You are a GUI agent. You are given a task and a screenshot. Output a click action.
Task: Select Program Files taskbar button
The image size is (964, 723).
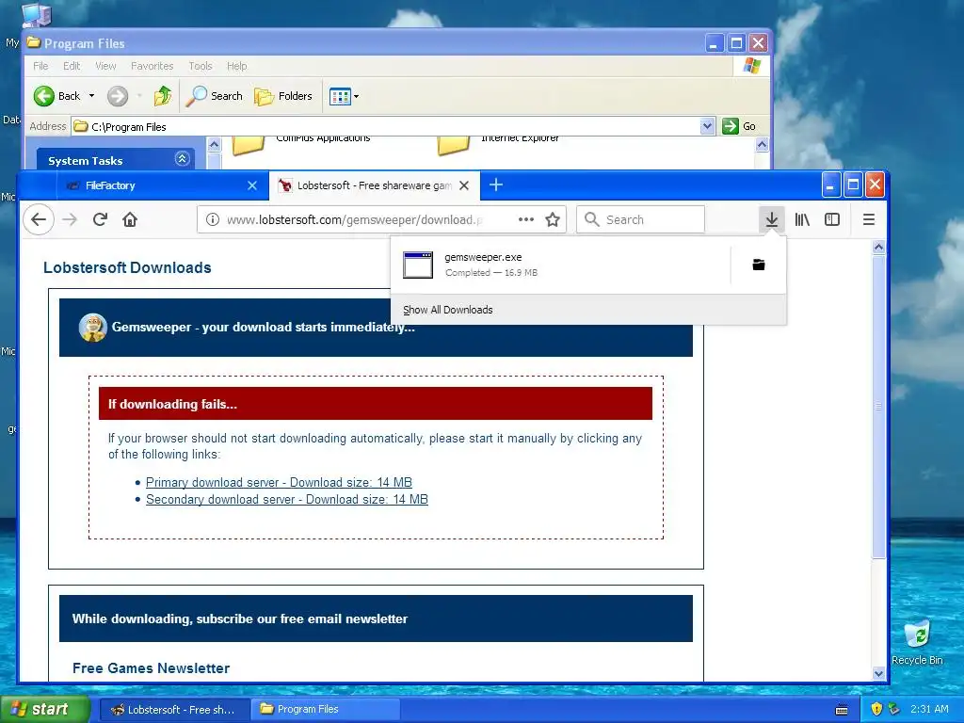[x=325, y=710]
